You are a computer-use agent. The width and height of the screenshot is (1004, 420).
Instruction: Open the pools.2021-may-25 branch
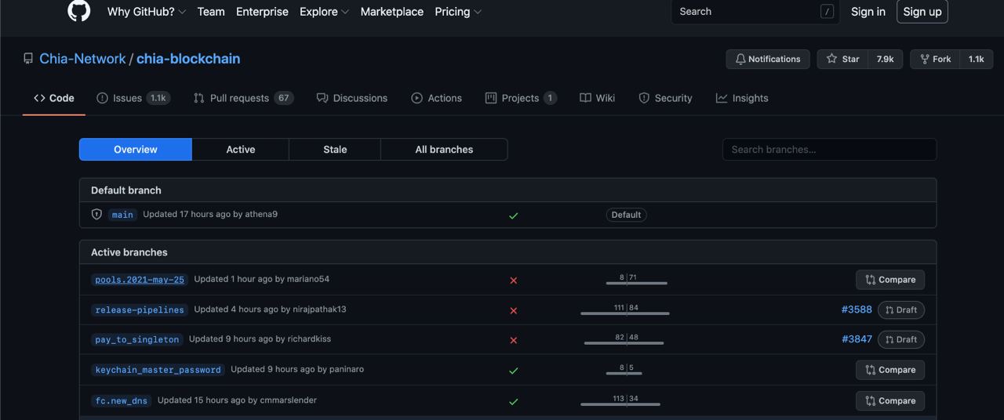coord(140,280)
